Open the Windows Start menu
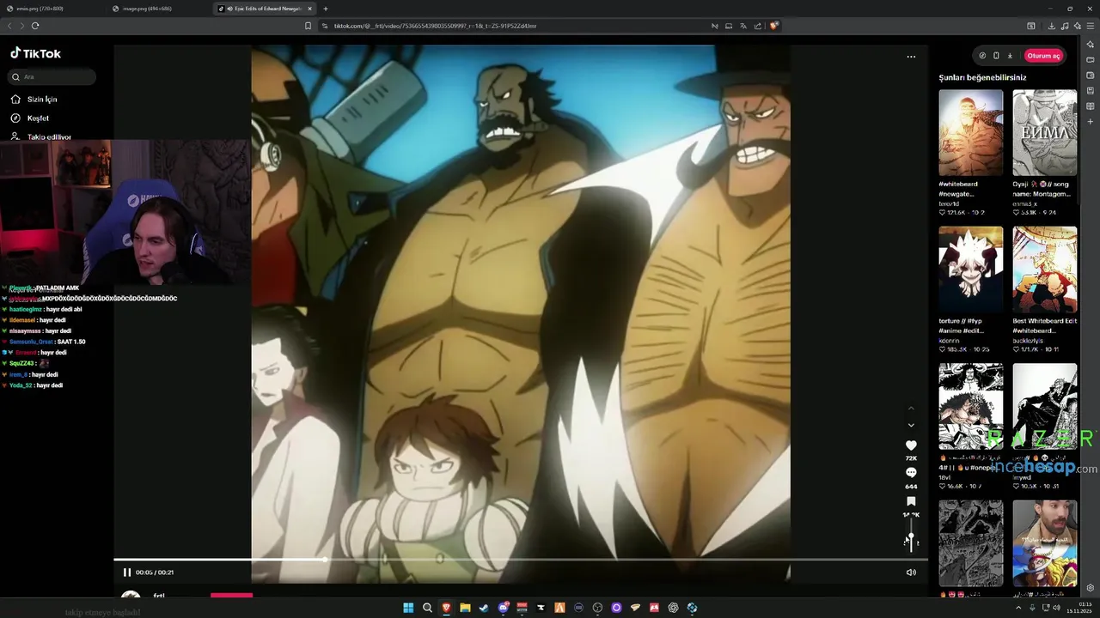The width and height of the screenshot is (1100, 618). click(x=408, y=608)
